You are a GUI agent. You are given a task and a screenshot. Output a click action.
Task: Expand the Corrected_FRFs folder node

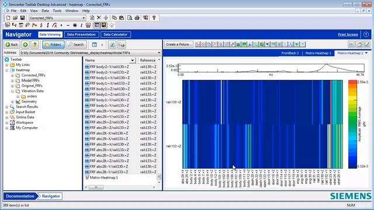click(12, 75)
